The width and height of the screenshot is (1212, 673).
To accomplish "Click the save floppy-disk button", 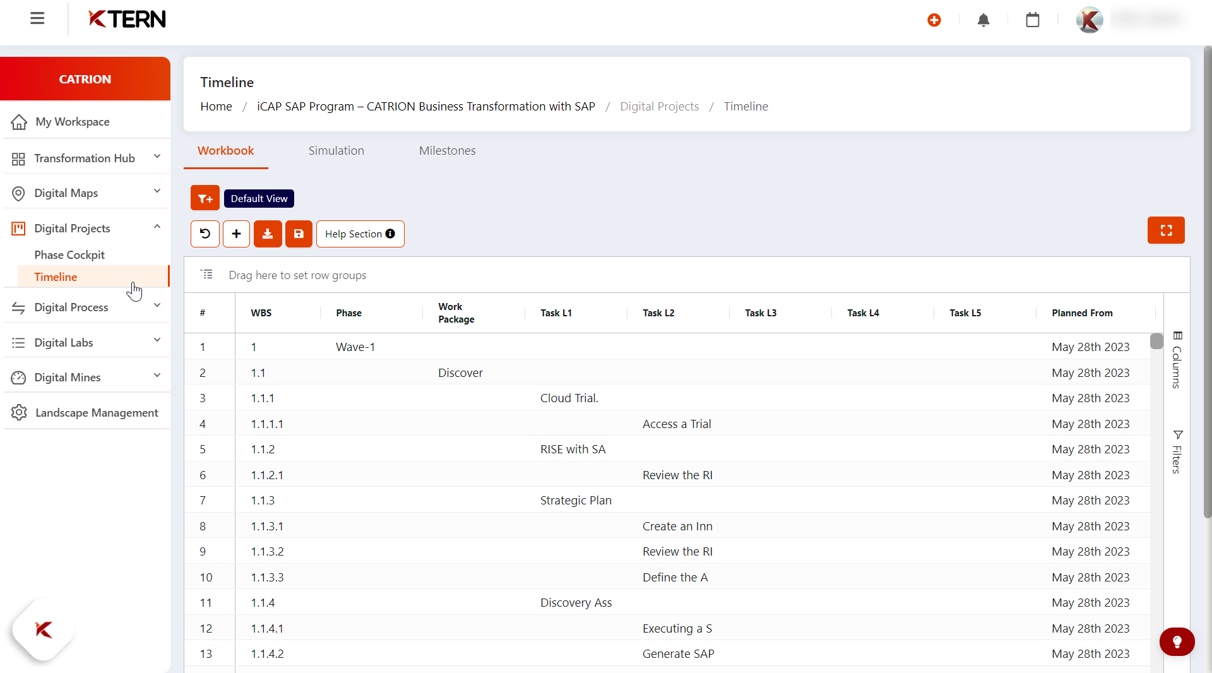I will (x=299, y=234).
